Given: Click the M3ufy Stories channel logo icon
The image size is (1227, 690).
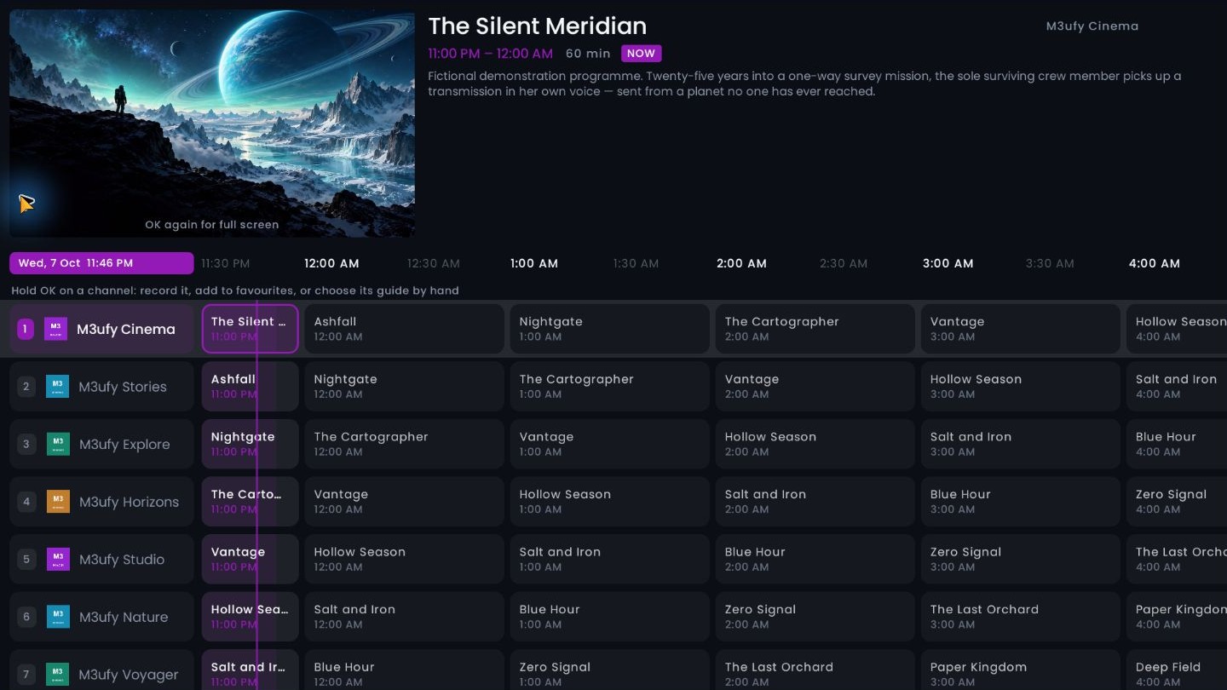Looking at the screenshot, I should pyautogui.click(x=58, y=387).
